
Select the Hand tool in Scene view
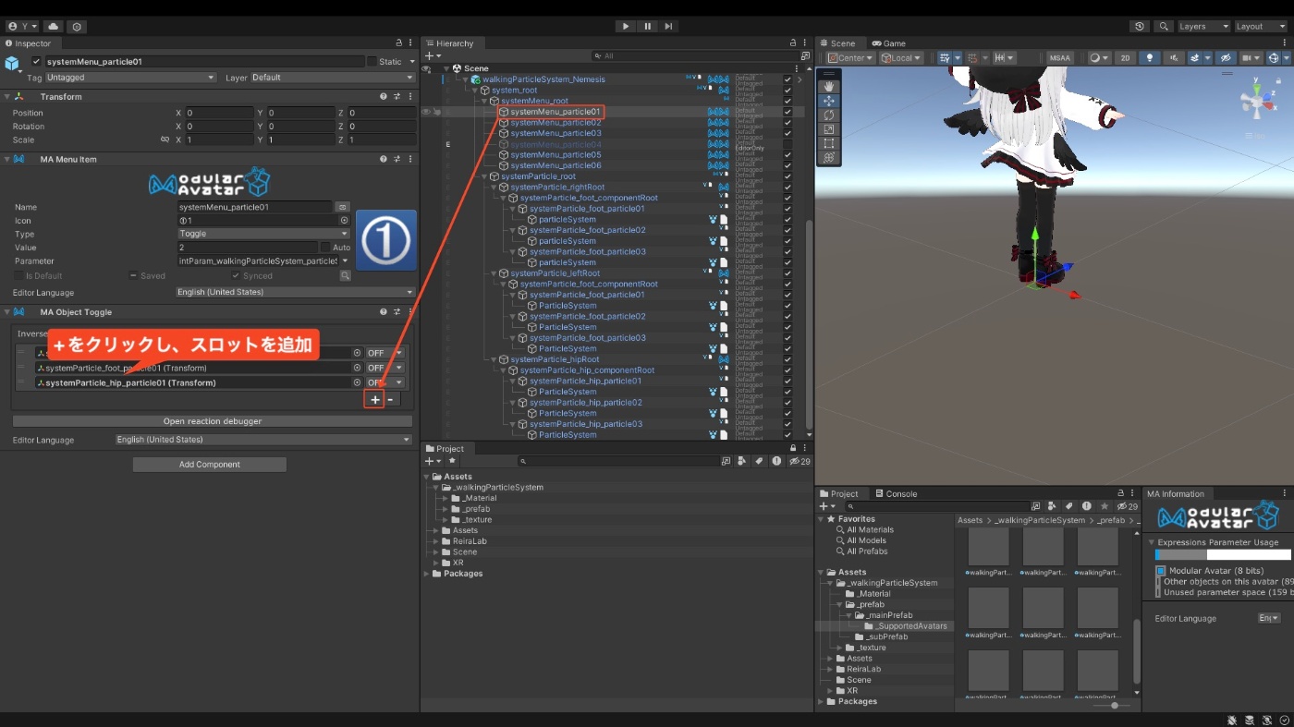[828, 86]
